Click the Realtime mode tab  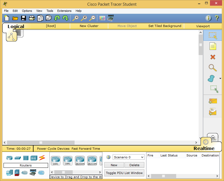(204, 148)
